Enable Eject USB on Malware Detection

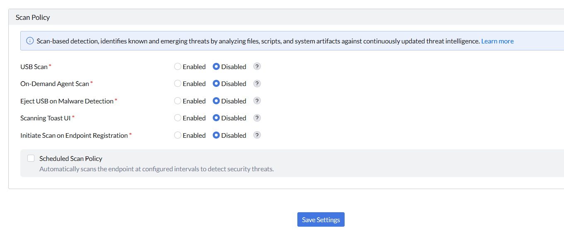(x=177, y=101)
